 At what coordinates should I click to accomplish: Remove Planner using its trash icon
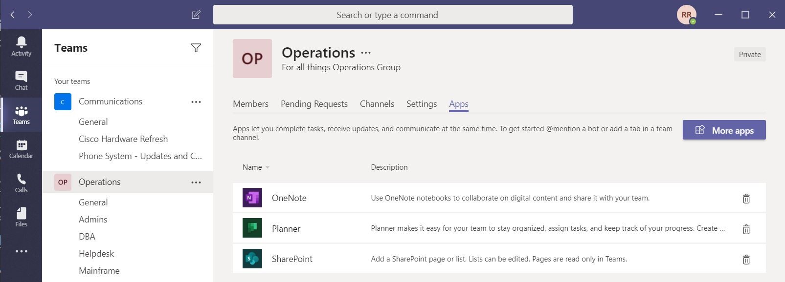click(x=746, y=229)
